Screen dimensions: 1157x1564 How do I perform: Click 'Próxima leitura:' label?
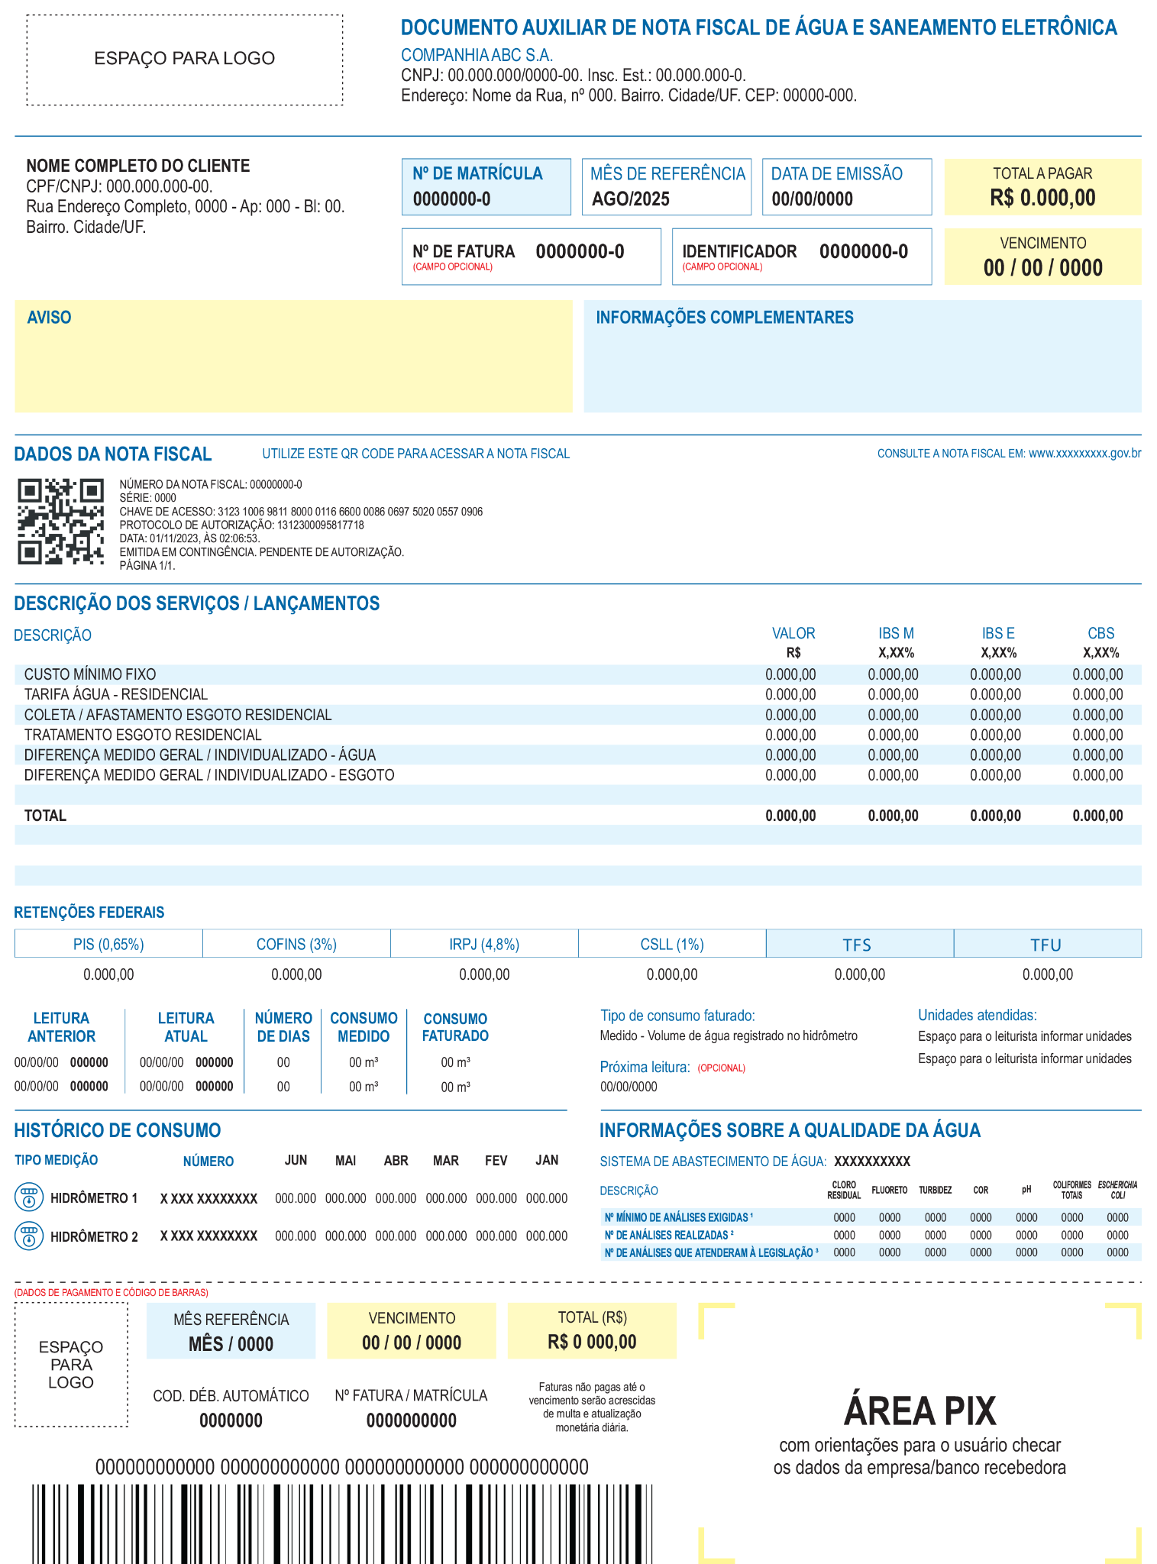[x=645, y=1067]
